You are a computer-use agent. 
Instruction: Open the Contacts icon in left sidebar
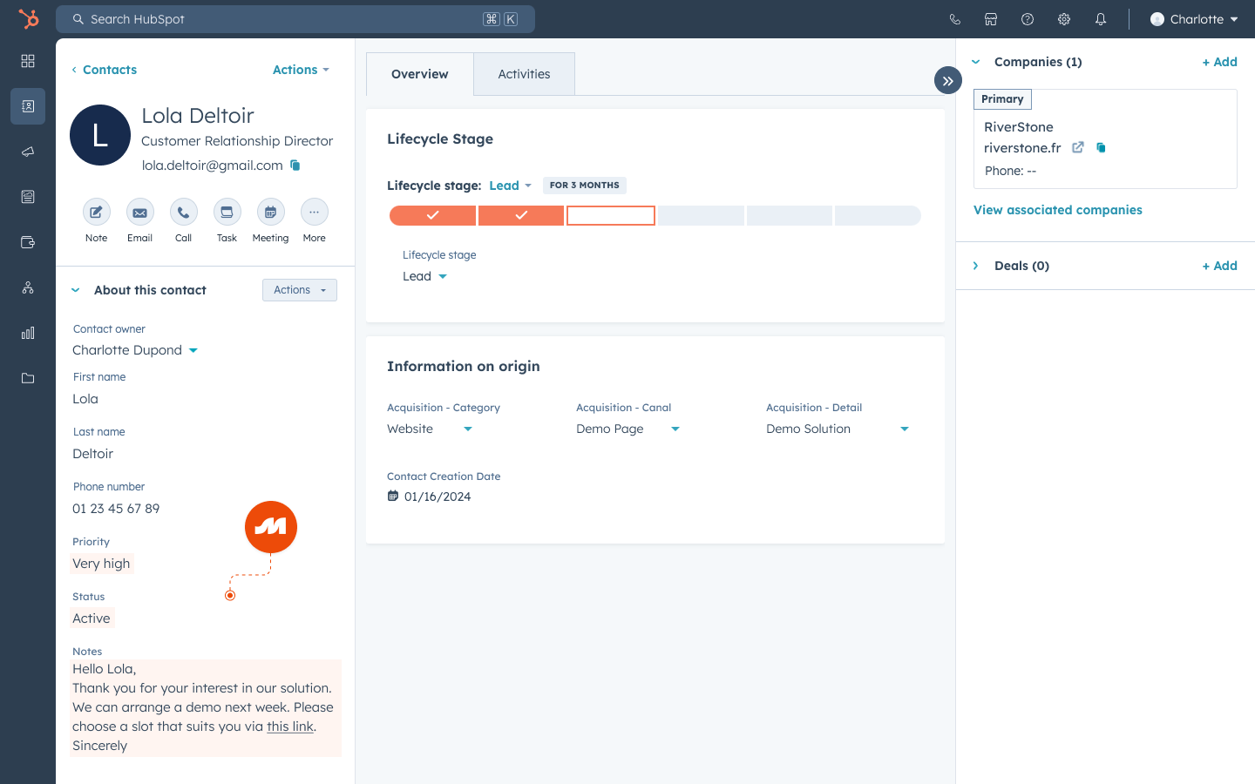click(28, 106)
